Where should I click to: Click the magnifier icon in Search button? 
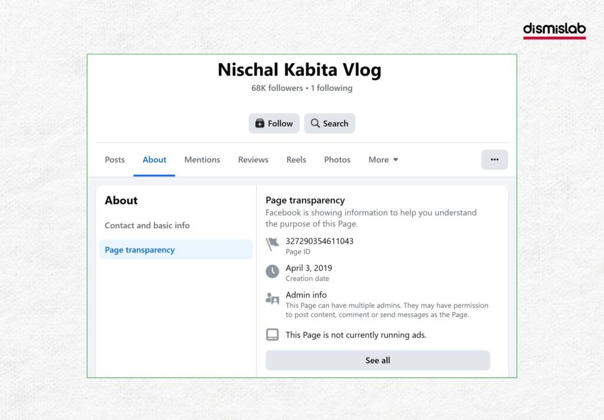[316, 123]
